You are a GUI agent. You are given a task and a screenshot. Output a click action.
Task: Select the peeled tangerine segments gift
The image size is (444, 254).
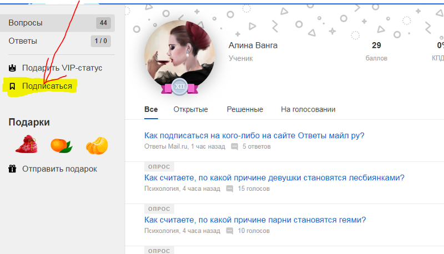point(97,146)
